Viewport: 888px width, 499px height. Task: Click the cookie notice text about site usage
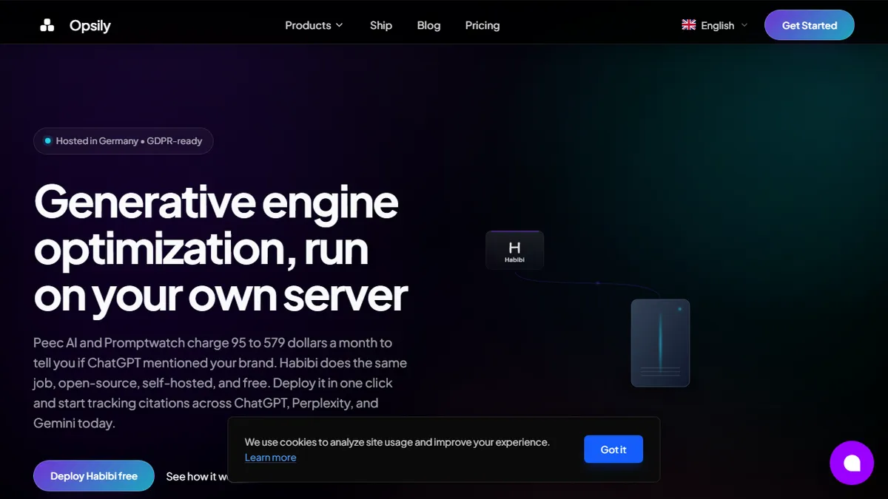point(397,442)
